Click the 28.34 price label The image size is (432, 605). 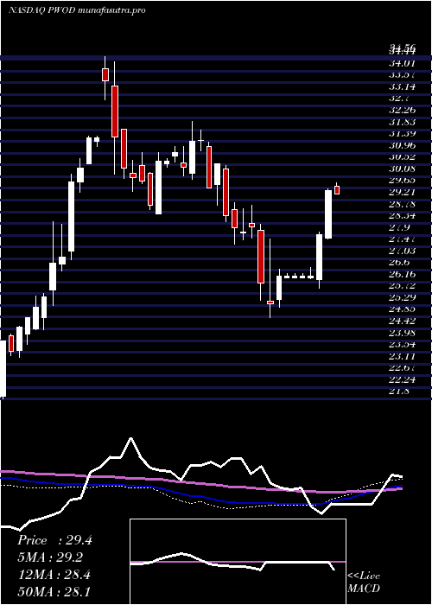[402, 216]
